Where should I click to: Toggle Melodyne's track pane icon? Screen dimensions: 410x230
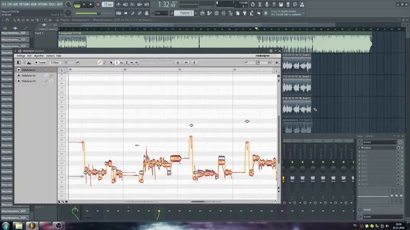coord(19,63)
